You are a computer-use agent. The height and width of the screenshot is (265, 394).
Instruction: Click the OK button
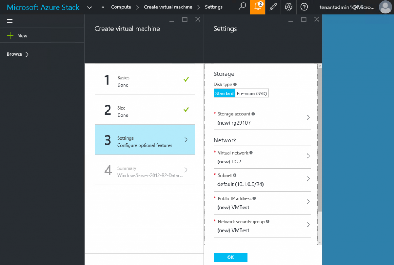pyautogui.click(x=230, y=257)
